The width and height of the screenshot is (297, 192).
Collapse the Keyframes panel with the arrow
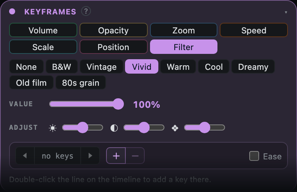point(286,12)
